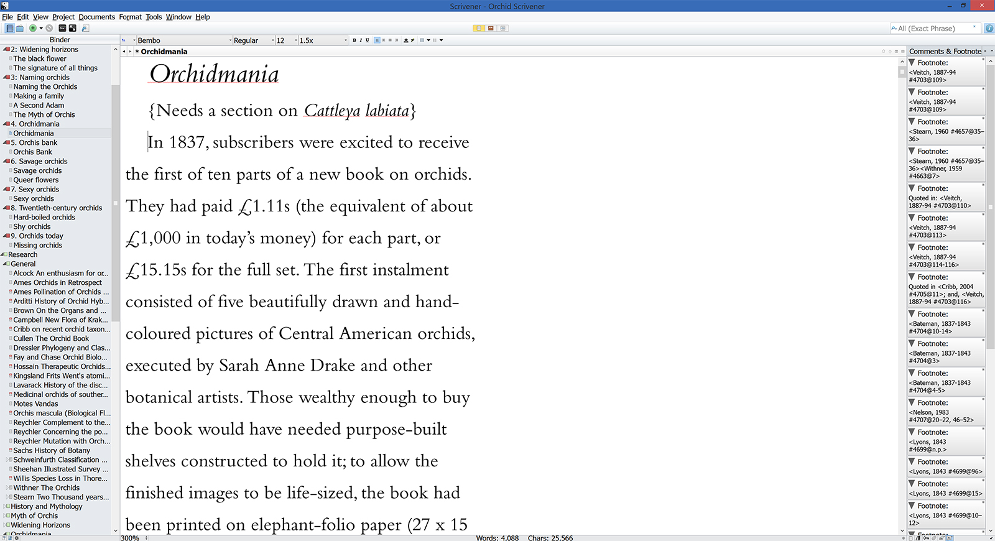Screen dimensions: 995x541
Task: Open the File menu
Action: 7,17
